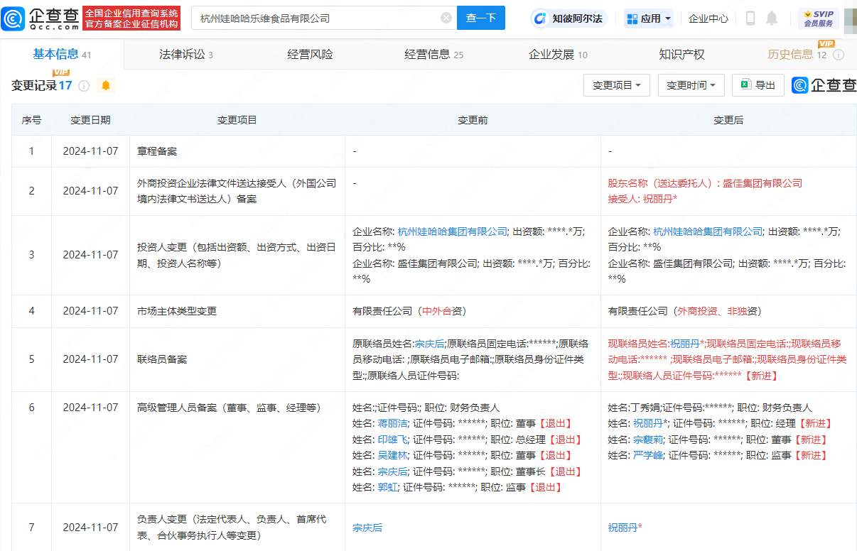Expand the 变更项目 filter dropdown
The width and height of the screenshot is (857, 551).
click(617, 85)
